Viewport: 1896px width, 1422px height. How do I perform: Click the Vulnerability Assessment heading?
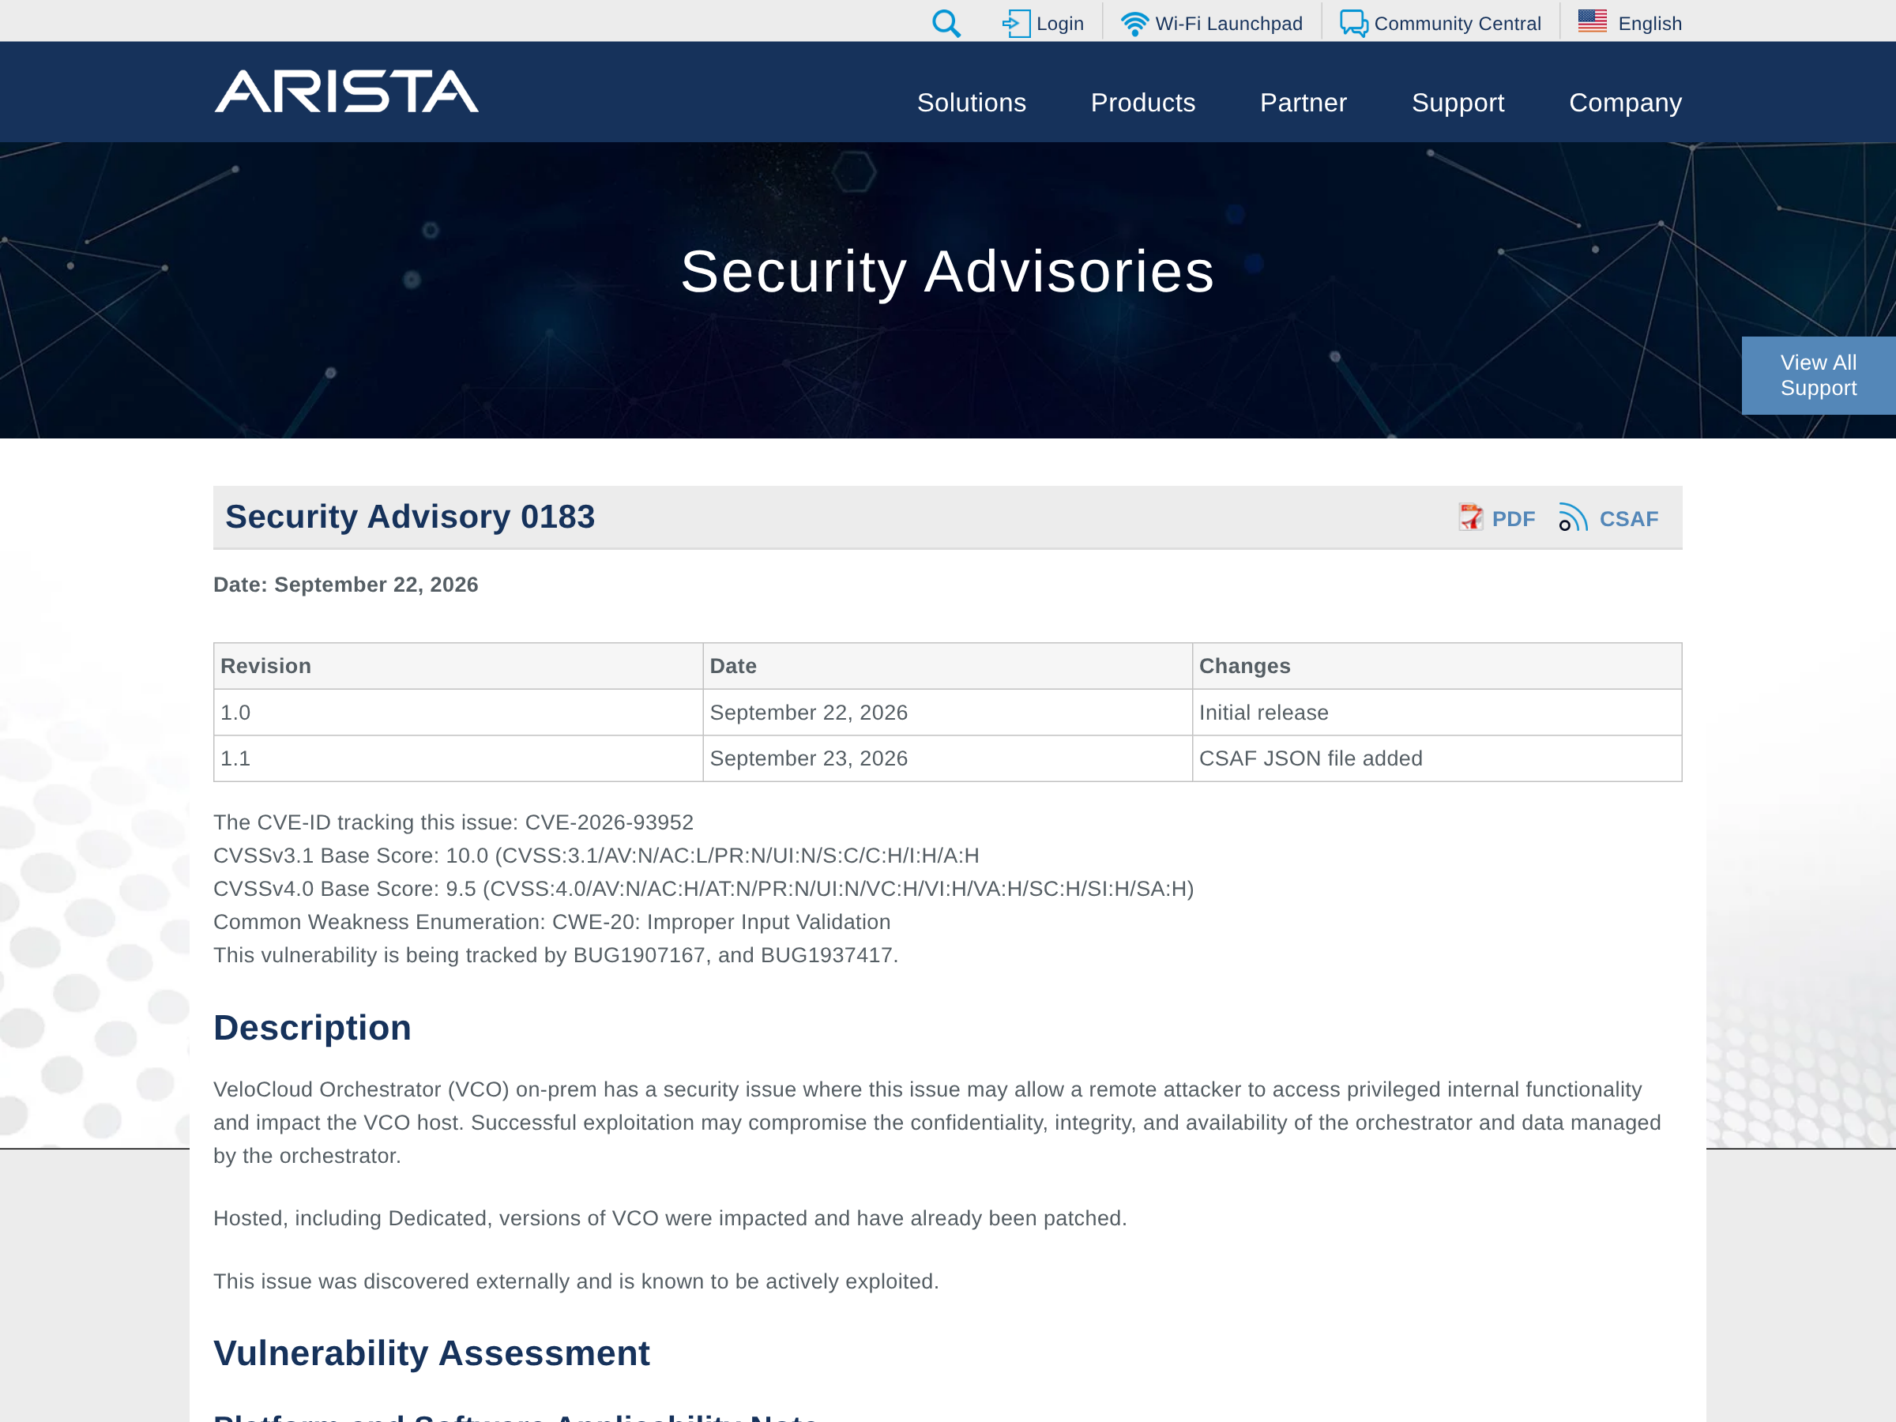[x=432, y=1353]
